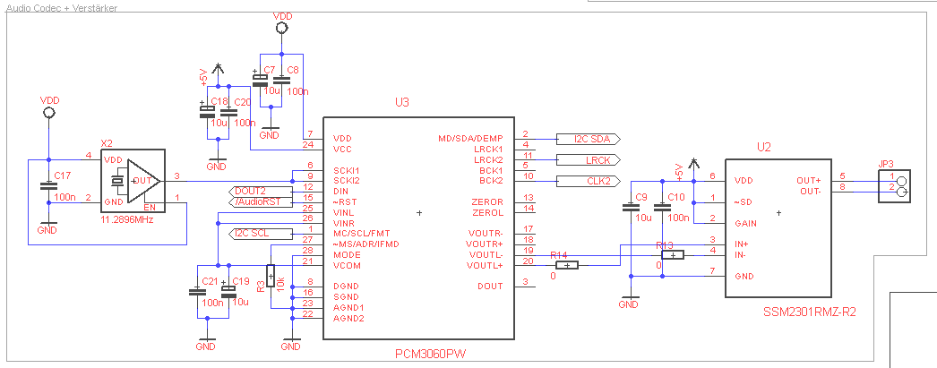Select the JP3 designator text
The width and height of the screenshot is (937, 368).
pos(886,164)
